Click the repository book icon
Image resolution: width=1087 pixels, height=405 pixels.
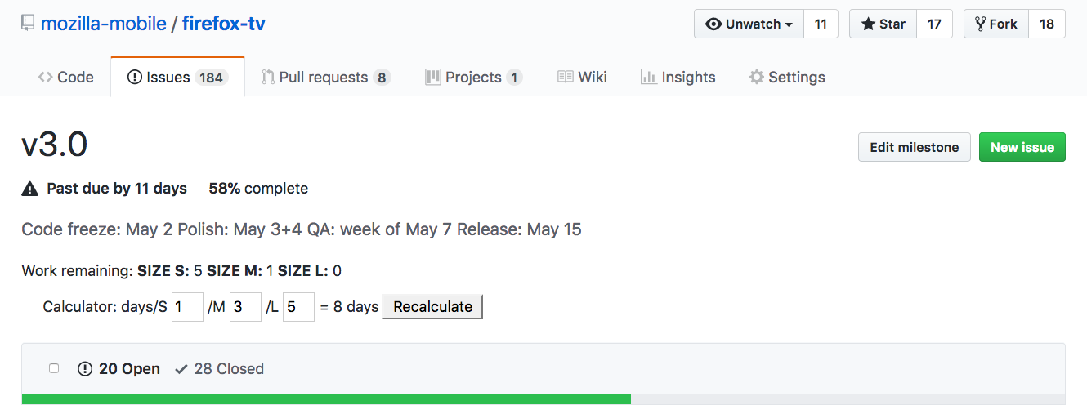(28, 24)
